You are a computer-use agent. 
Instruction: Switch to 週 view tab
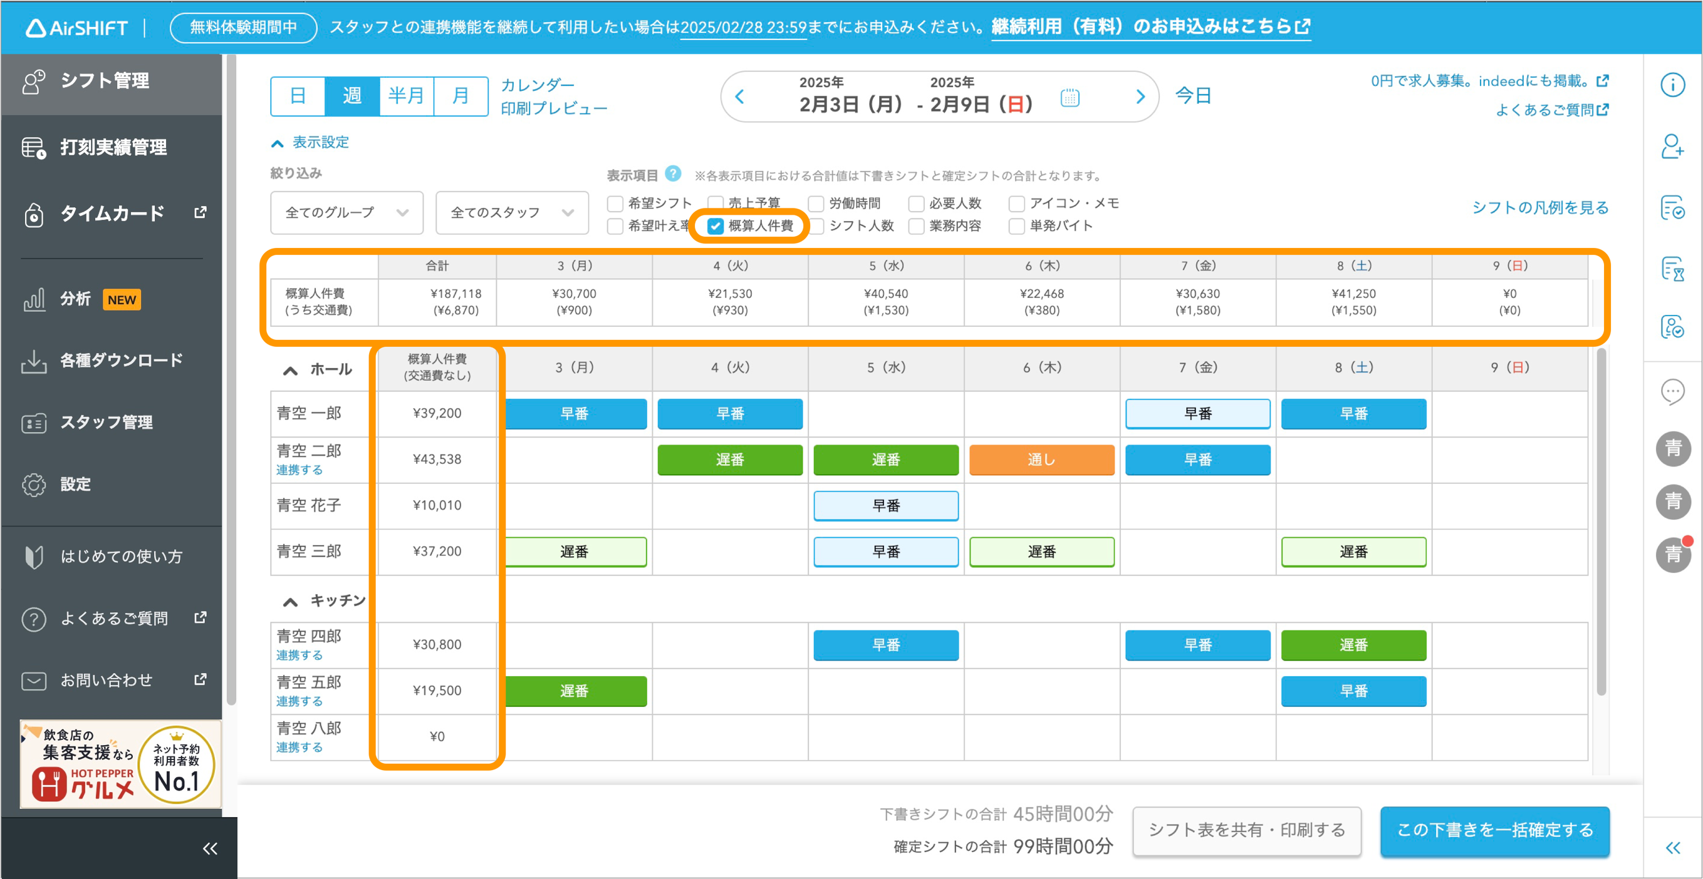coord(352,96)
